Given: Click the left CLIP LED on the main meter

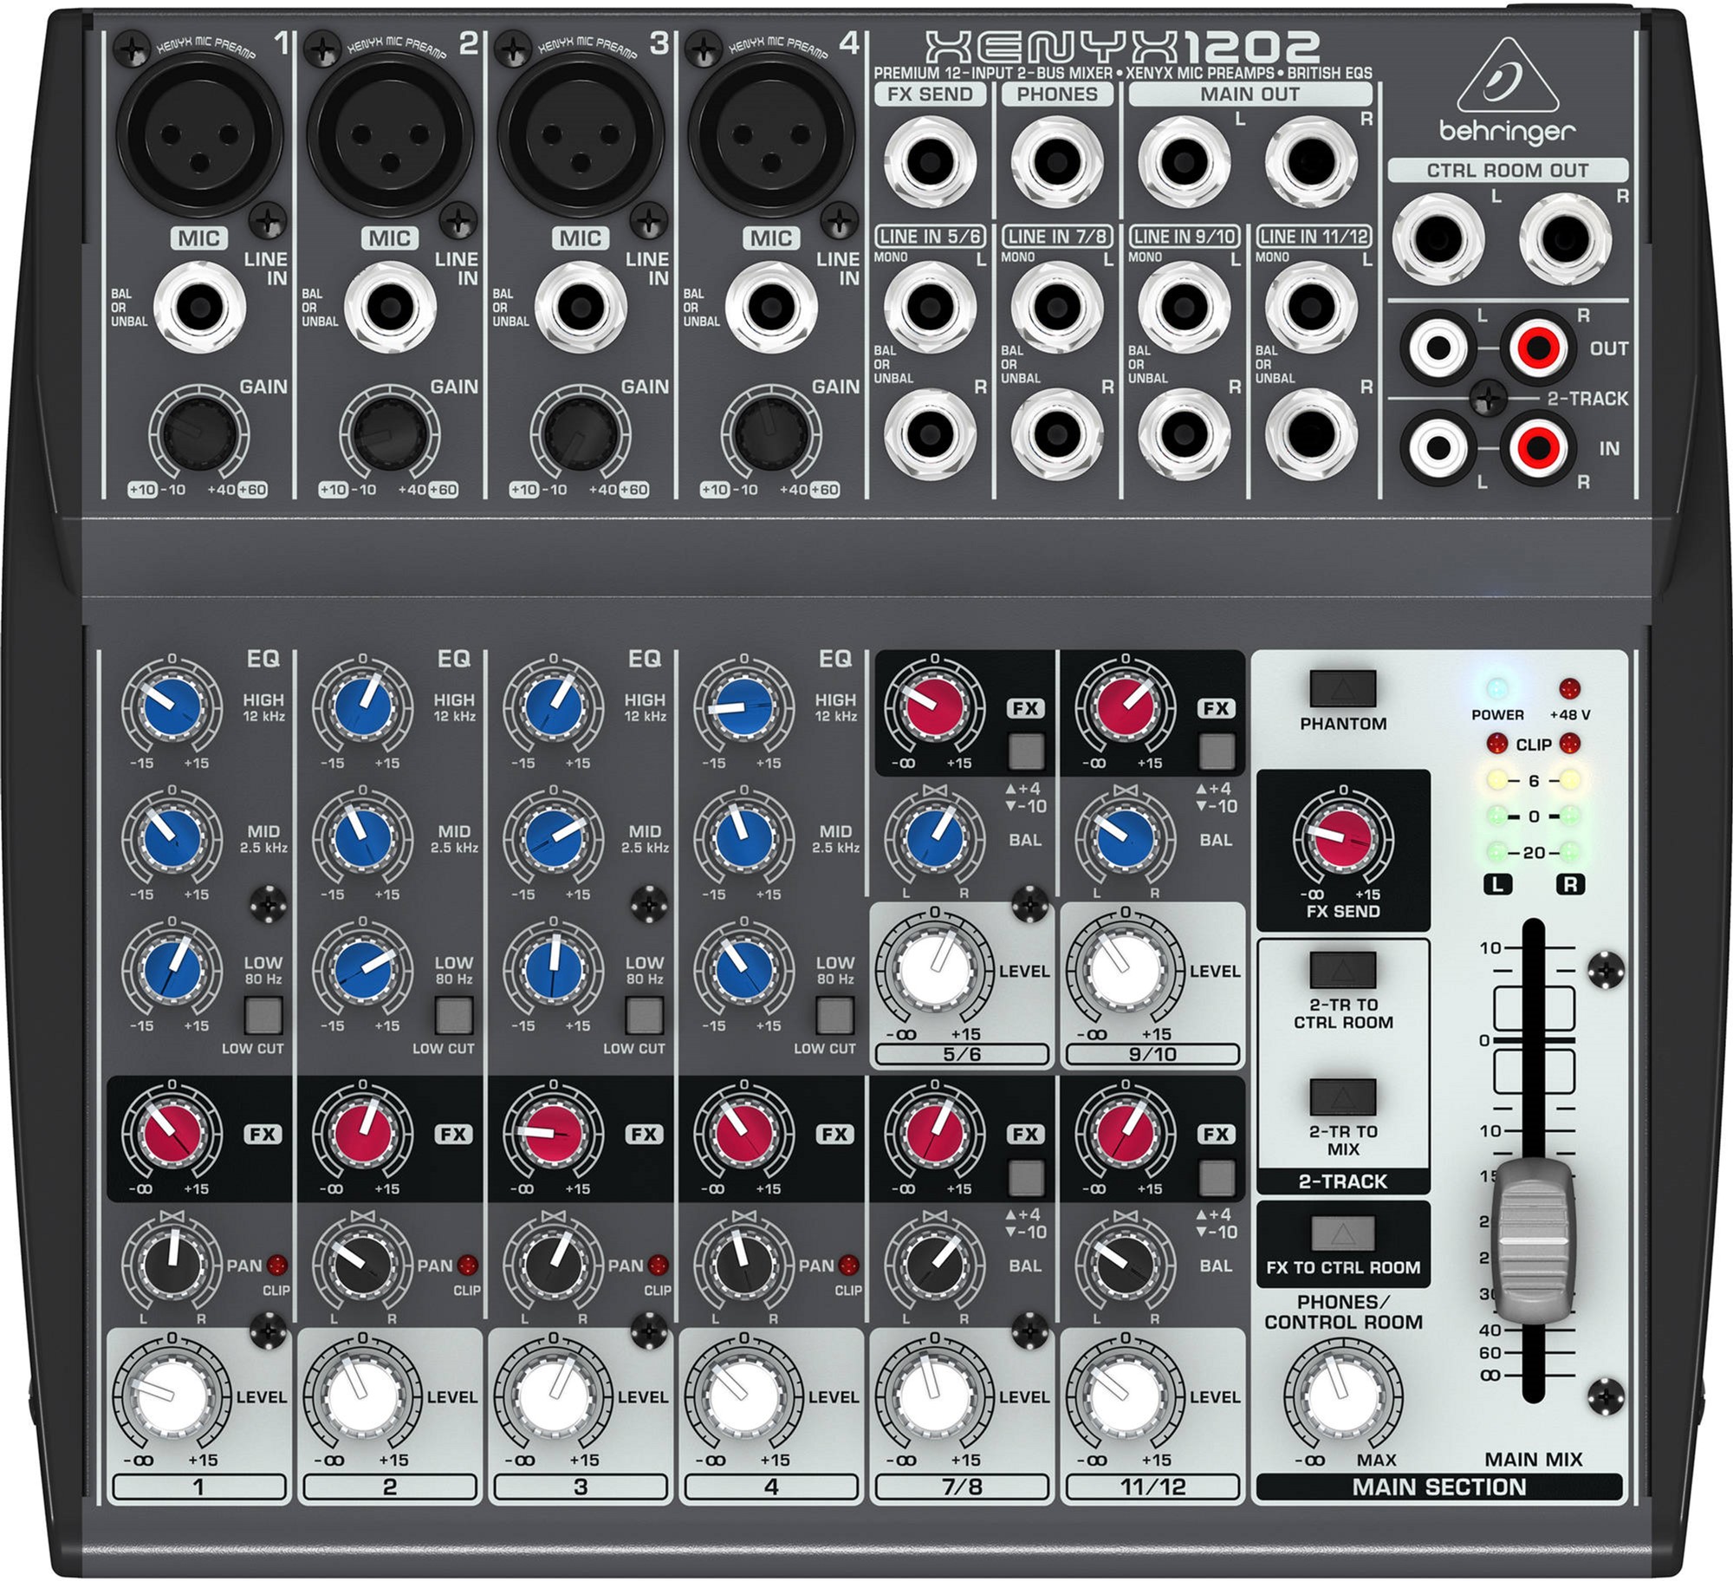Looking at the screenshot, I should tap(1496, 744).
